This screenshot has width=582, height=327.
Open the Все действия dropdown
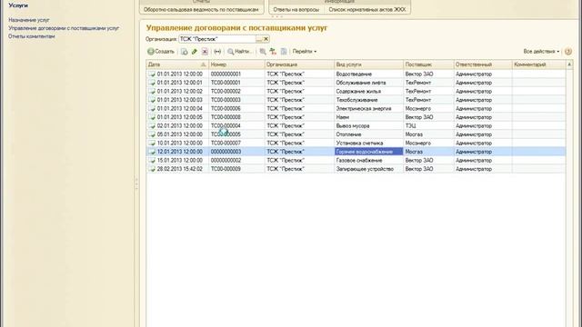click(541, 52)
